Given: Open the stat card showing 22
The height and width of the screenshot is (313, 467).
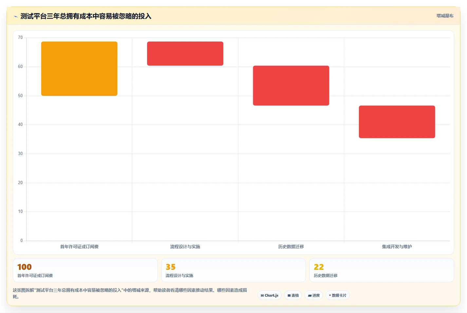Looking at the screenshot, I should click(x=382, y=270).
